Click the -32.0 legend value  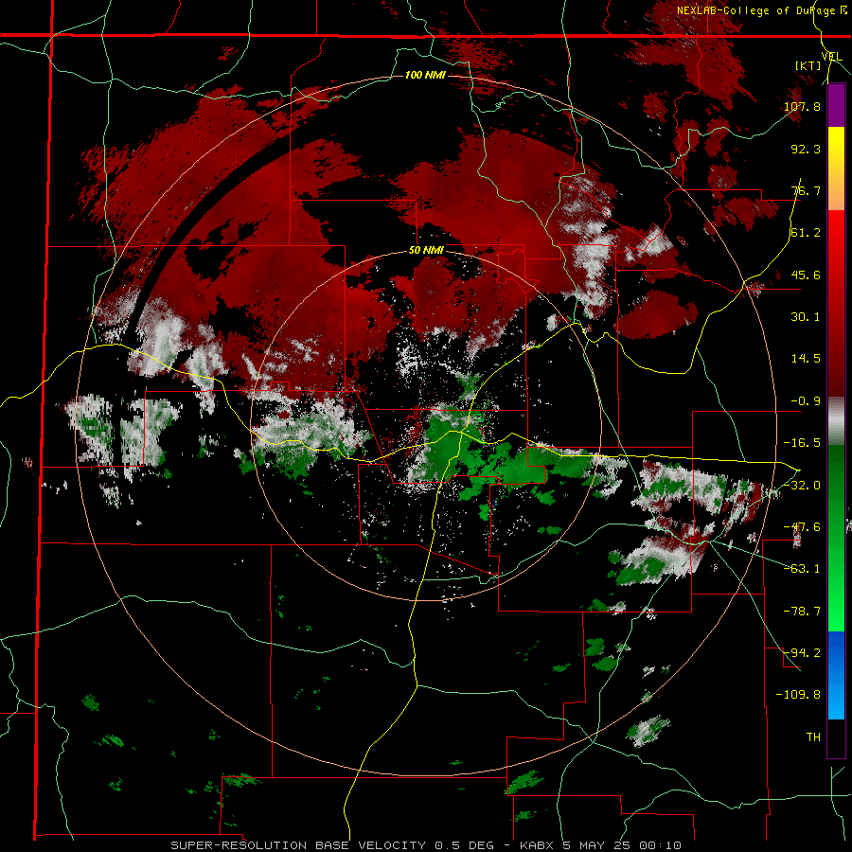(x=802, y=486)
